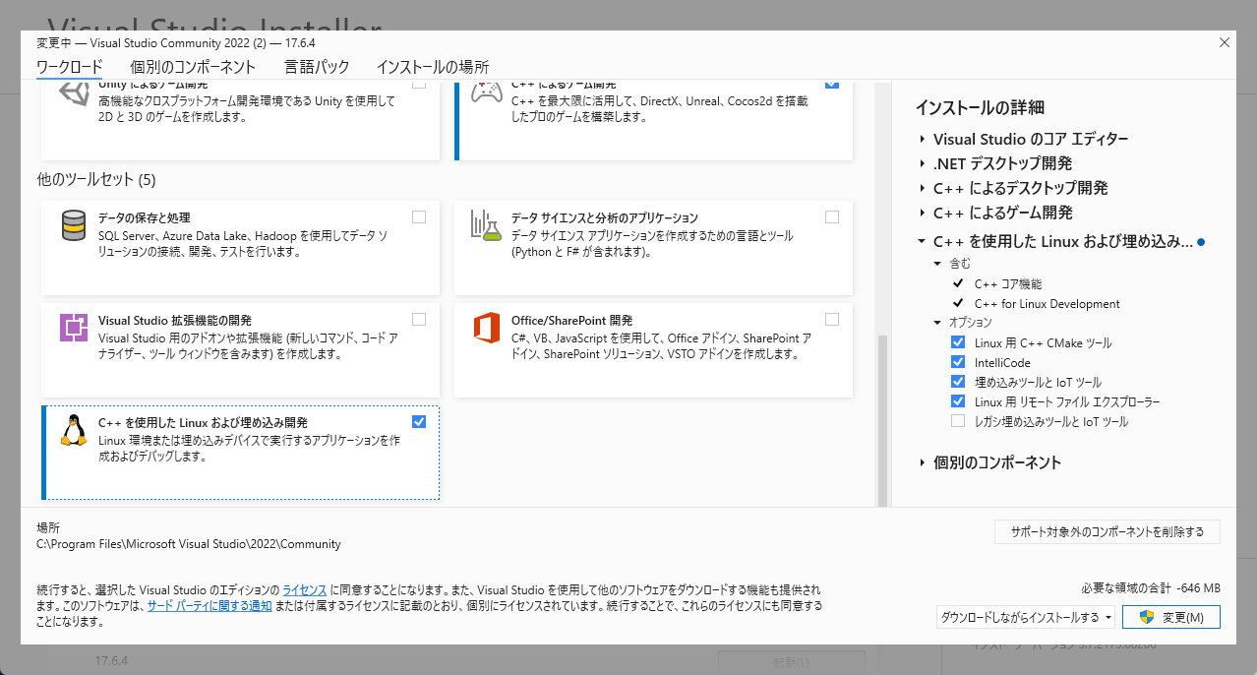Select the ワークロード tab
Screen dimensions: 1257x675
coord(69,67)
